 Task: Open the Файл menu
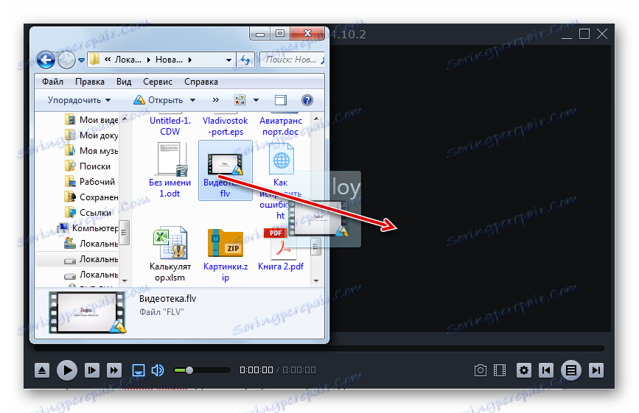pyautogui.click(x=52, y=82)
